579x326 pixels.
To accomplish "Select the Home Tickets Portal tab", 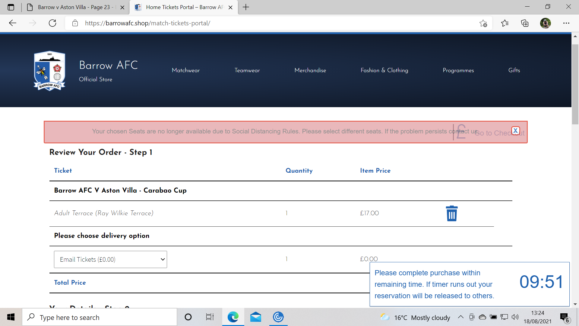I will point(184,7).
